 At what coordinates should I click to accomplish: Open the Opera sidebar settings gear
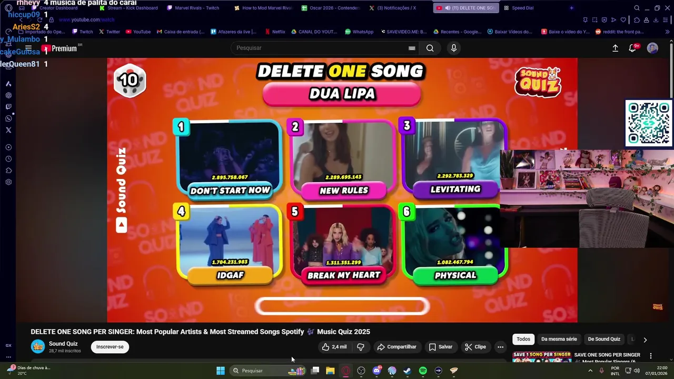pos(8,182)
